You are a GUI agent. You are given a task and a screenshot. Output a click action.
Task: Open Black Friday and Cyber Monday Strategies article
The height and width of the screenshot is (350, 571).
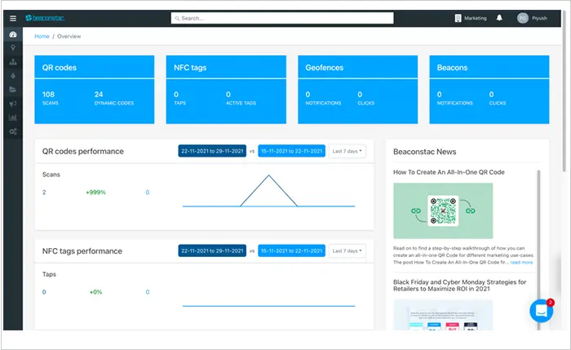pos(459,286)
